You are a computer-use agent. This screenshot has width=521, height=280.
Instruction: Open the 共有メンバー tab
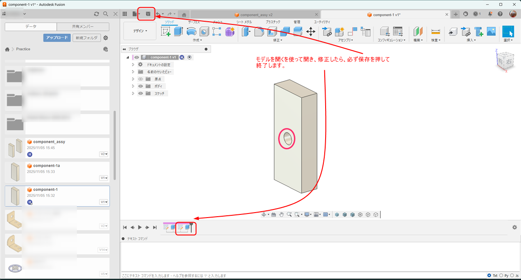point(83,27)
